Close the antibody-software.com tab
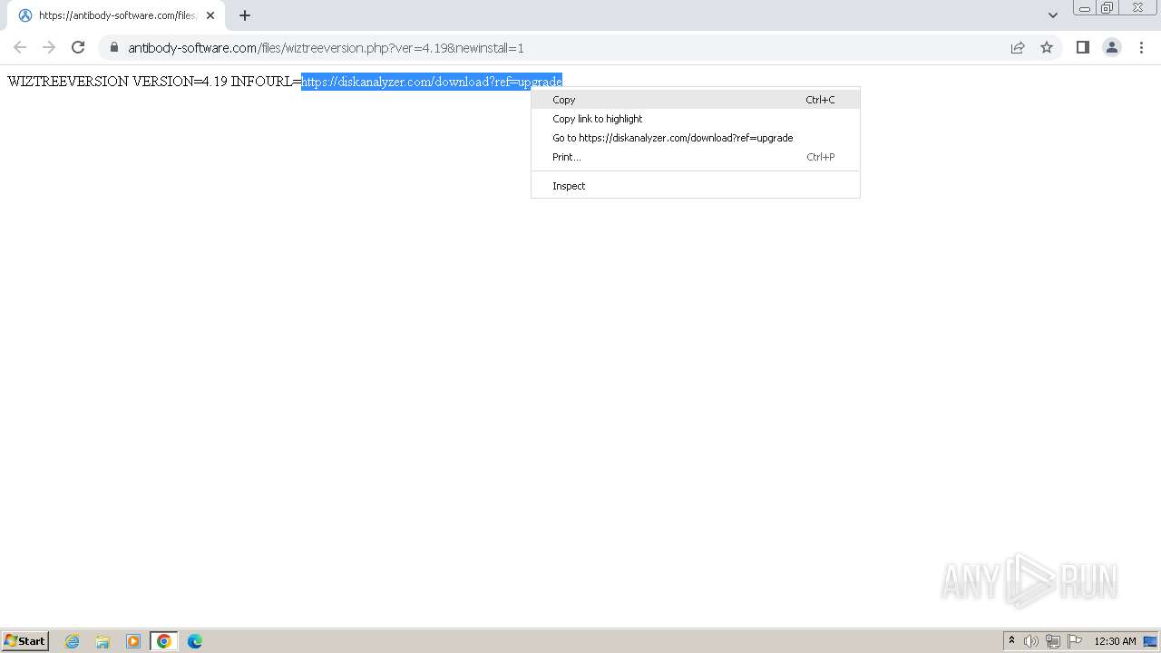Viewport: 1161px width, 653px height. click(210, 15)
